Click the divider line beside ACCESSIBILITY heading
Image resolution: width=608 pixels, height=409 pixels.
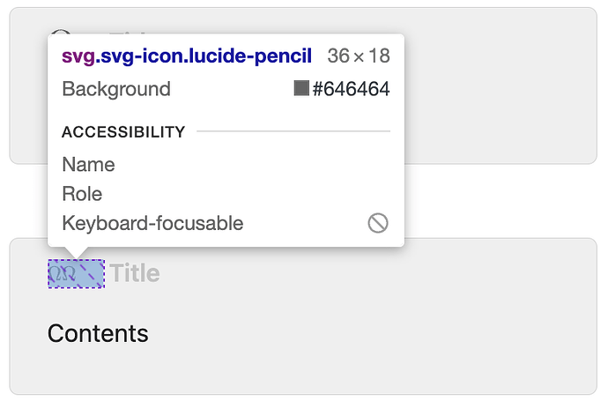pyautogui.click(x=293, y=131)
